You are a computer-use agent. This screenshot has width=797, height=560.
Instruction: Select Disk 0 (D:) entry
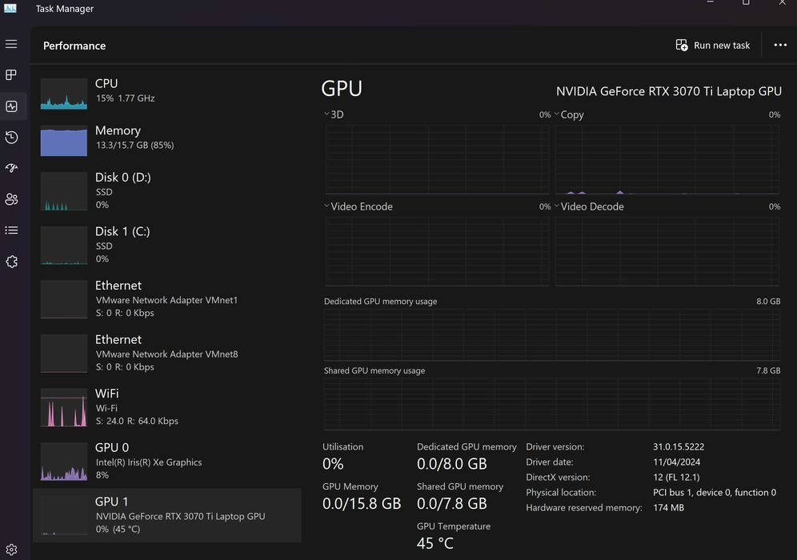(167, 191)
